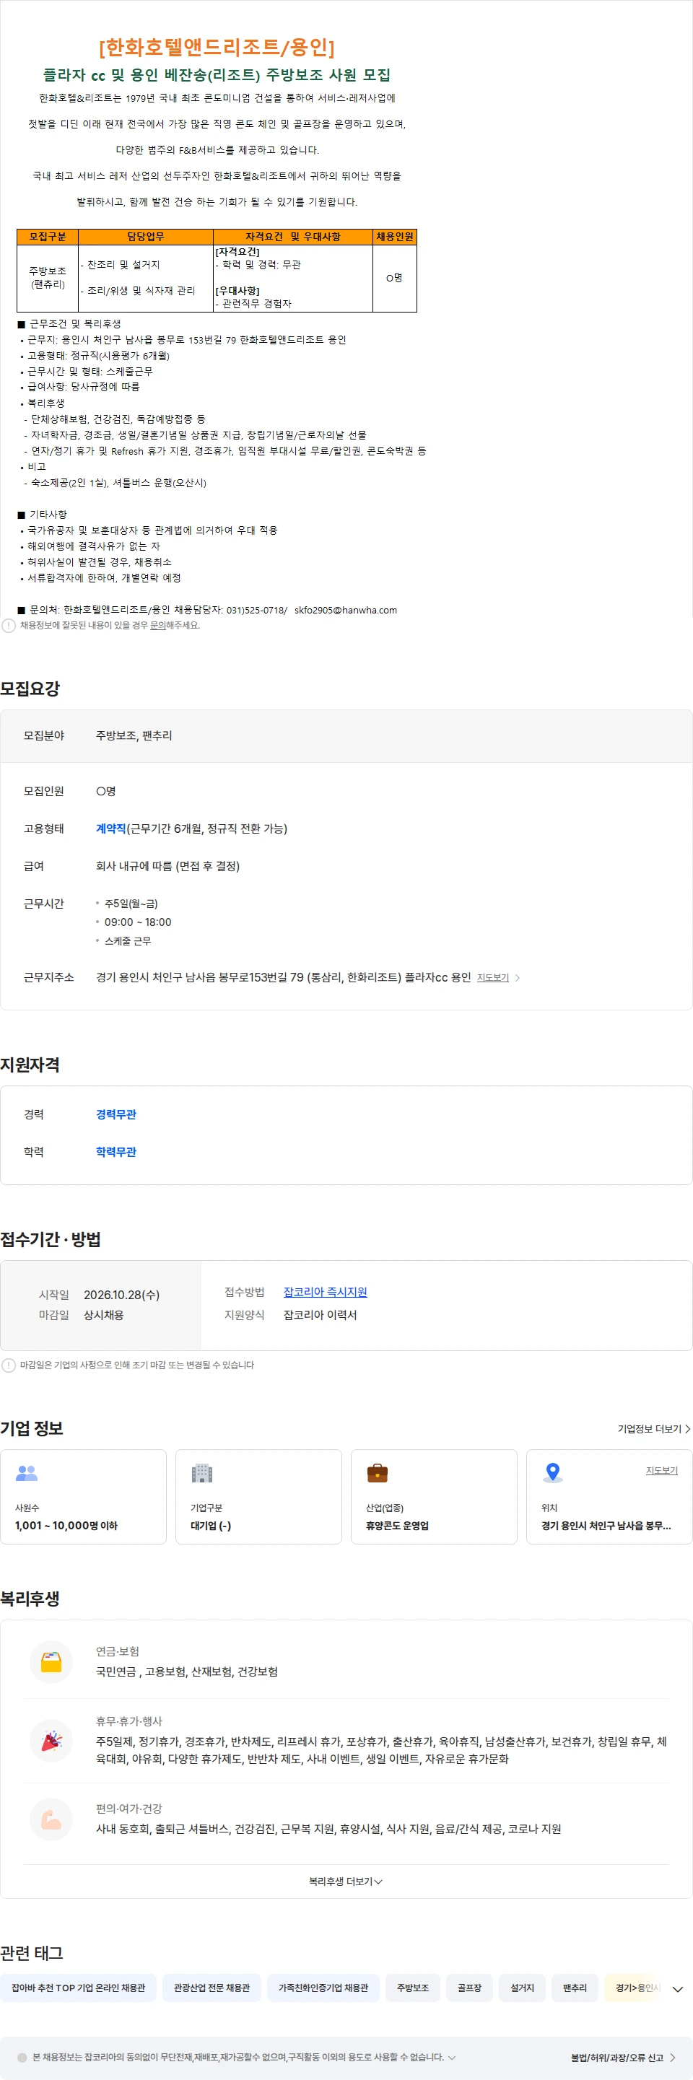Click the 접수기간 · 방법 section heading
The height and width of the screenshot is (2080, 693).
pyautogui.click(x=50, y=1238)
